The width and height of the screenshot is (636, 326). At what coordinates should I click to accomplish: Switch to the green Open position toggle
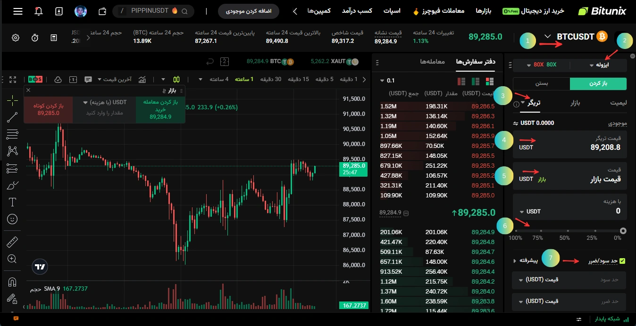pos(598,83)
